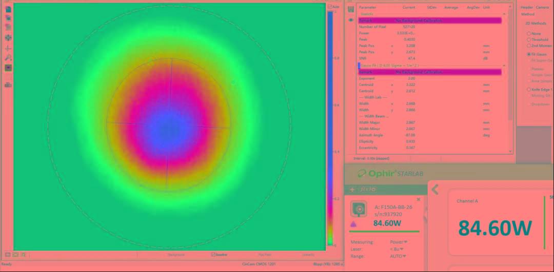Viewport: 554px width, 272px height.
Task: Open the Measuring Power dropdown
Action: [398, 242]
